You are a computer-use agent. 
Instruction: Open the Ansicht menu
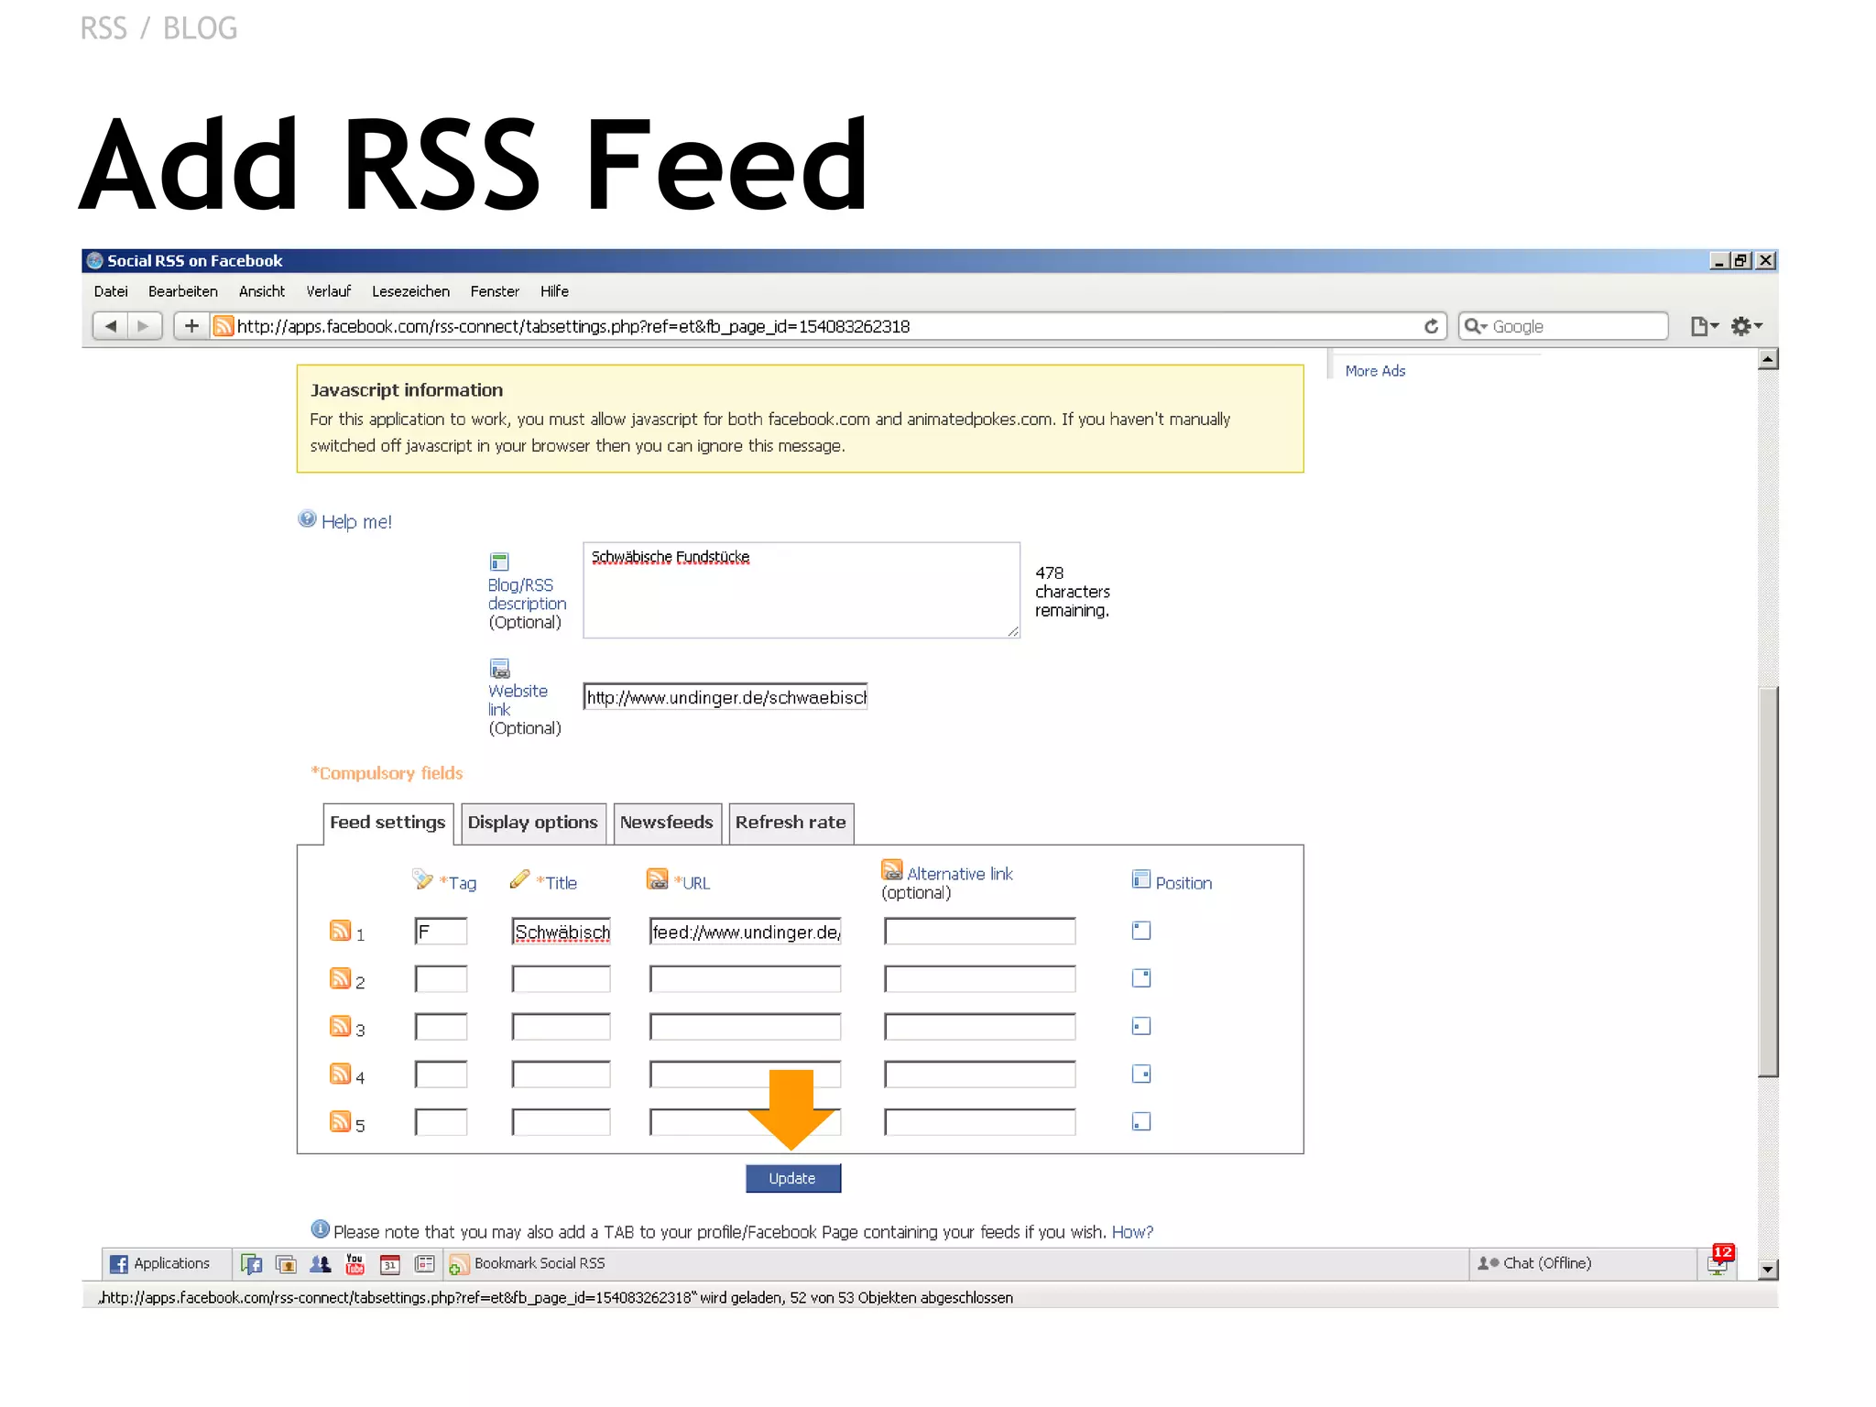(x=262, y=291)
